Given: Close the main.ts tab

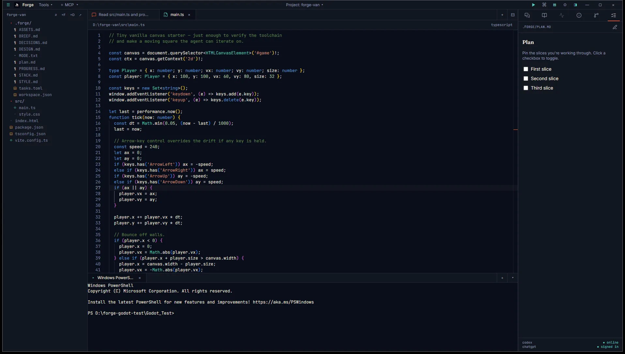Looking at the screenshot, I should 189,15.
